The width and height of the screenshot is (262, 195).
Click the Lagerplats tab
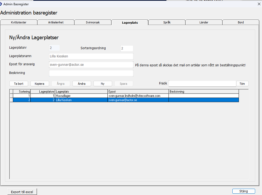pos(130,22)
